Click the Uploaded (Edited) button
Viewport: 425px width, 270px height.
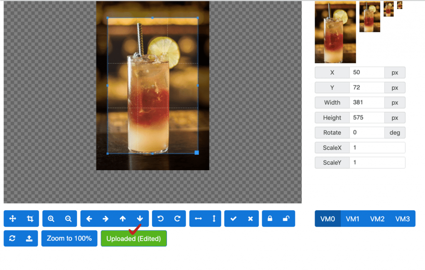(134, 238)
